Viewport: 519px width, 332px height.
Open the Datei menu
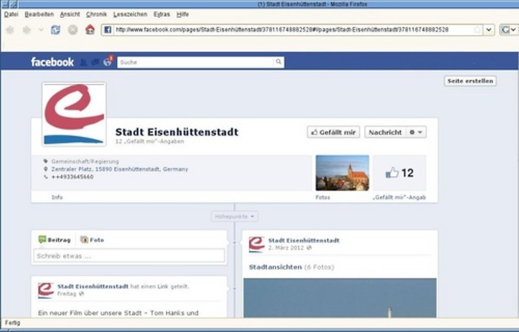click(x=11, y=14)
